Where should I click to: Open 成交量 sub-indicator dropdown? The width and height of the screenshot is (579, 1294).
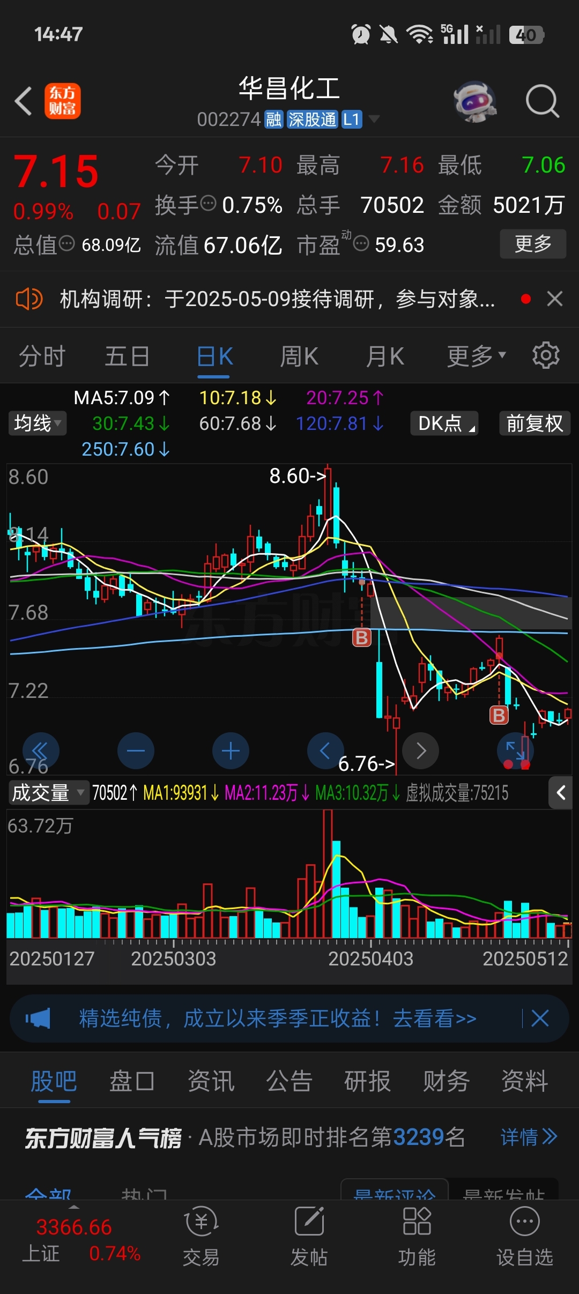pos(48,792)
